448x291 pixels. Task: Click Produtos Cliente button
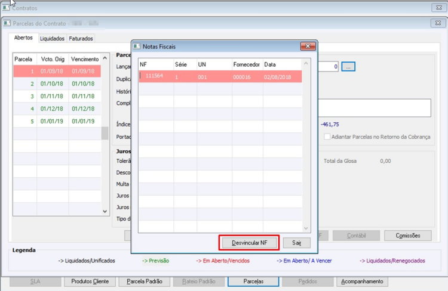(x=90, y=281)
